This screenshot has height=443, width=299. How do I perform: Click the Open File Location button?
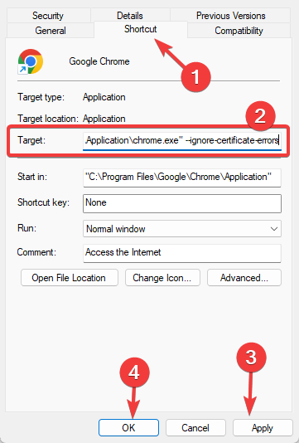[69, 278]
